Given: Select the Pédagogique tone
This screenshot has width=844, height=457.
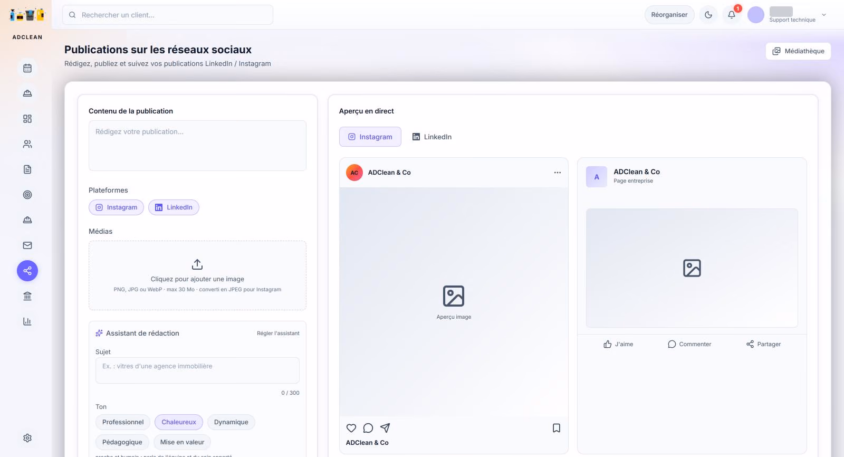Looking at the screenshot, I should tap(122, 442).
